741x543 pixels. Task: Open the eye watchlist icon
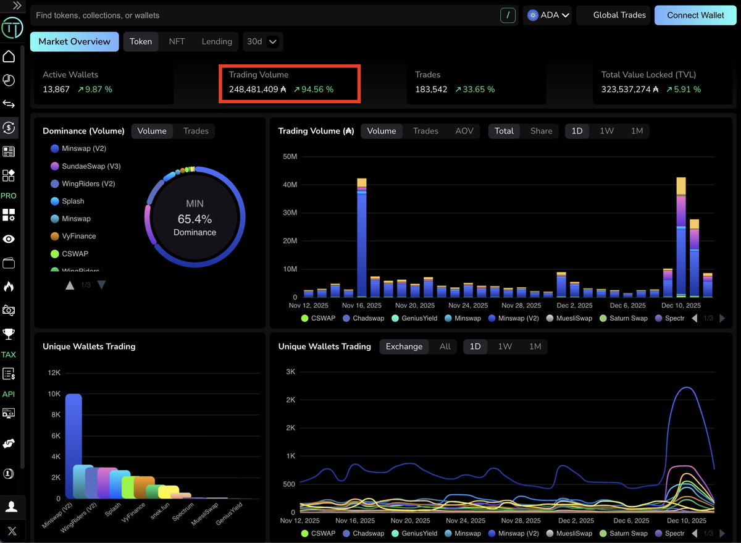click(9, 239)
